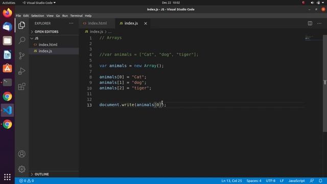Screen dimensions: 327x184
Task: Click the index.js breadcrumb item
Action: coord(97,32)
